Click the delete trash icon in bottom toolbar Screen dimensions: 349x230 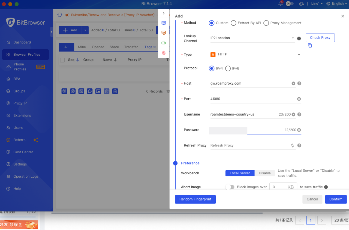point(115,91)
